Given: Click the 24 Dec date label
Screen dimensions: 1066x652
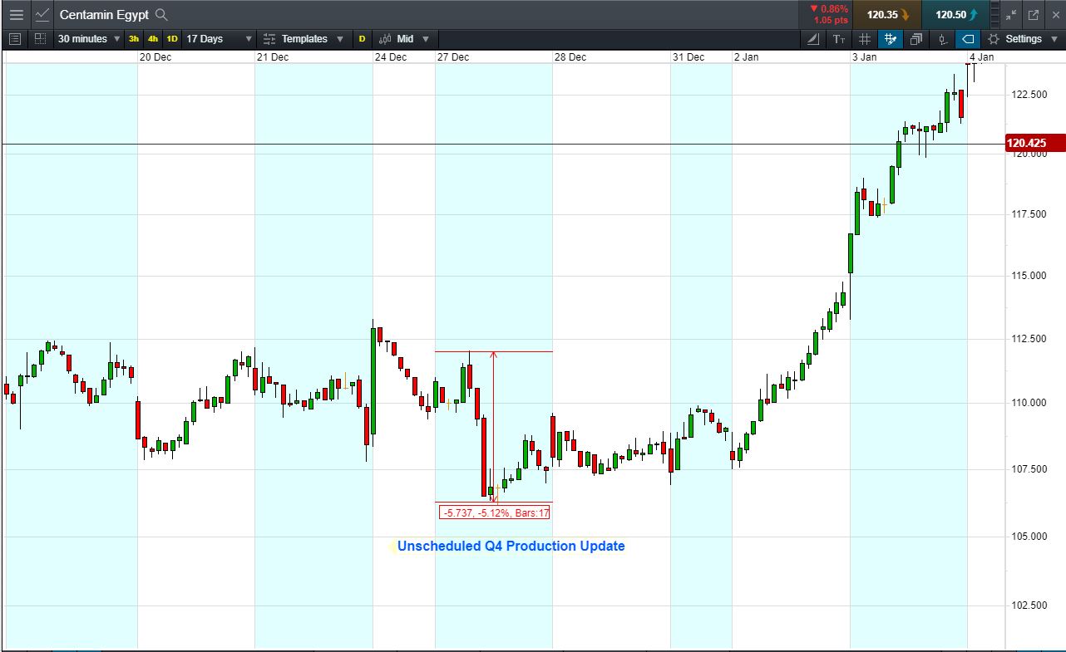Looking at the screenshot, I should [390, 57].
